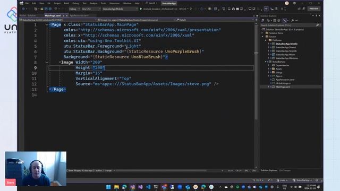Click the Undo toolbar icon
The width and height of the screenshot is (340, 191).
point(56,9)
